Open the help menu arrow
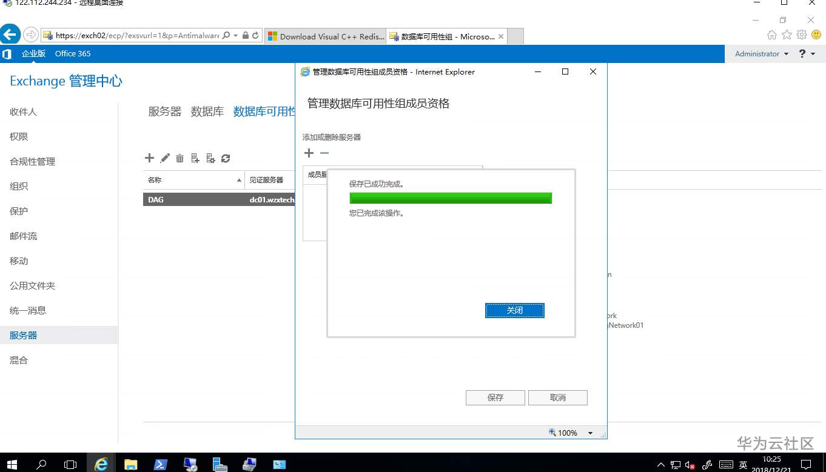Image resolution: width=826 pixels, height=472 pixels. pyautogui.click(x=814, y=53)
